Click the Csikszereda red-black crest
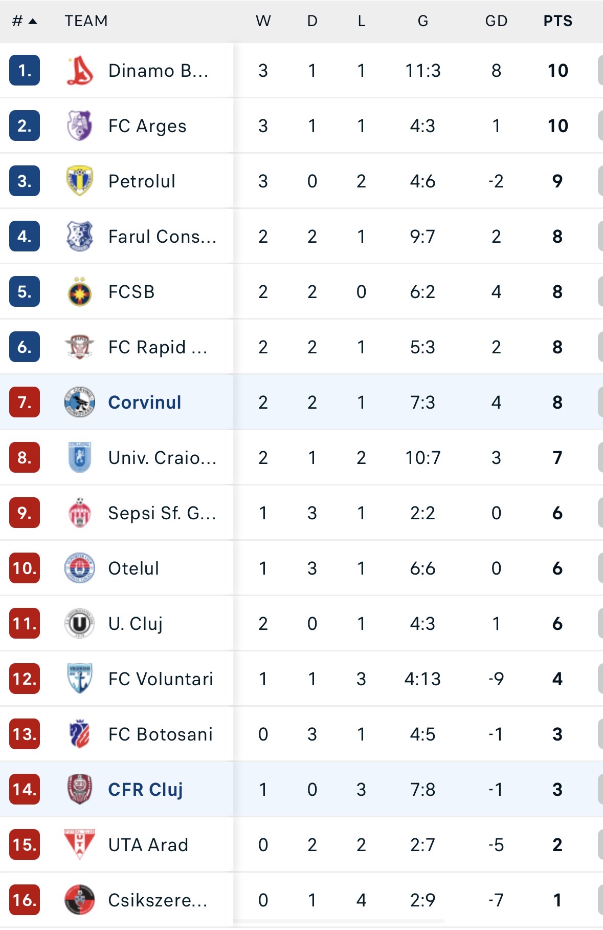 point(80,900)
